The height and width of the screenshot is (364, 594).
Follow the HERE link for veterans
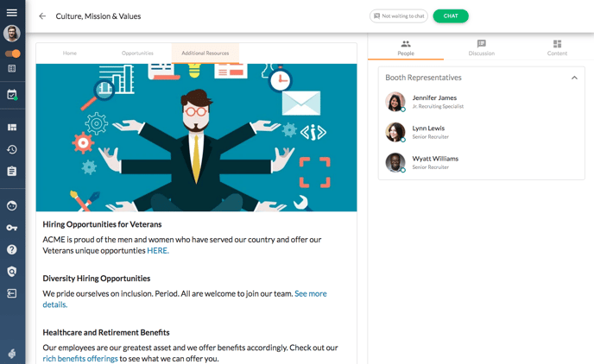click(158, 250)
